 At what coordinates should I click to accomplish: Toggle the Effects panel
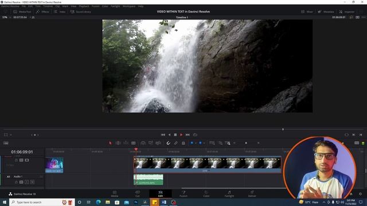point(42,11)
